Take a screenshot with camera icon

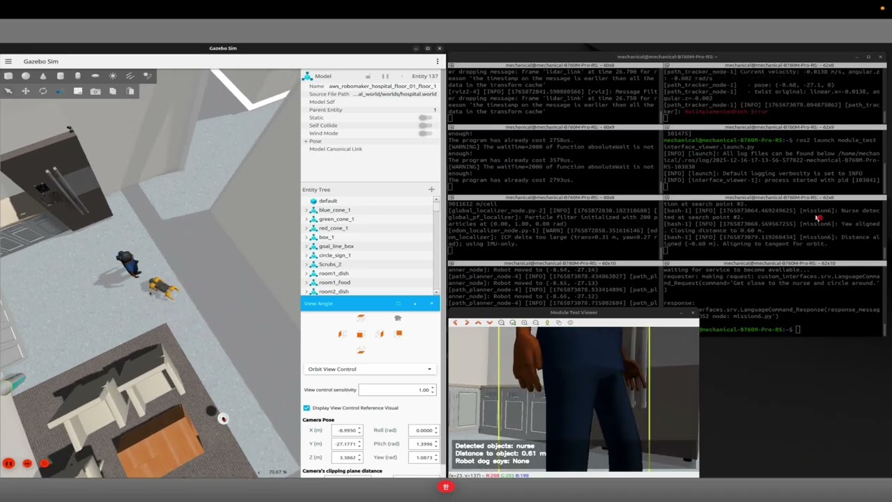(95, 91)
